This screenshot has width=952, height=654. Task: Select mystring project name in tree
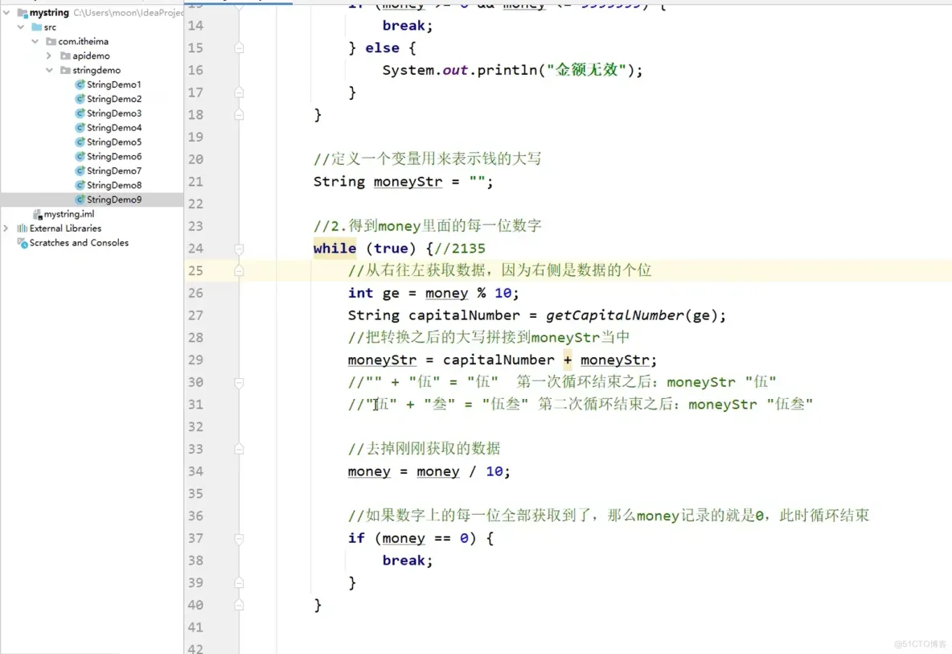49,12
